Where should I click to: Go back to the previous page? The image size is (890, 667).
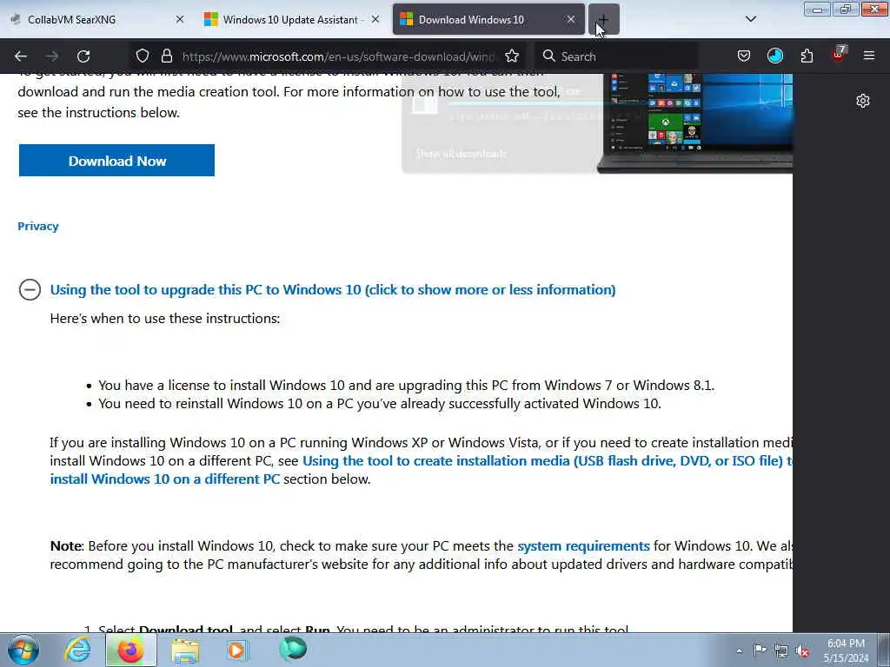tap(21, 56)
